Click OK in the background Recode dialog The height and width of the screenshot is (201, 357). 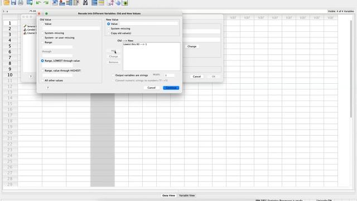tap(213, 76)
